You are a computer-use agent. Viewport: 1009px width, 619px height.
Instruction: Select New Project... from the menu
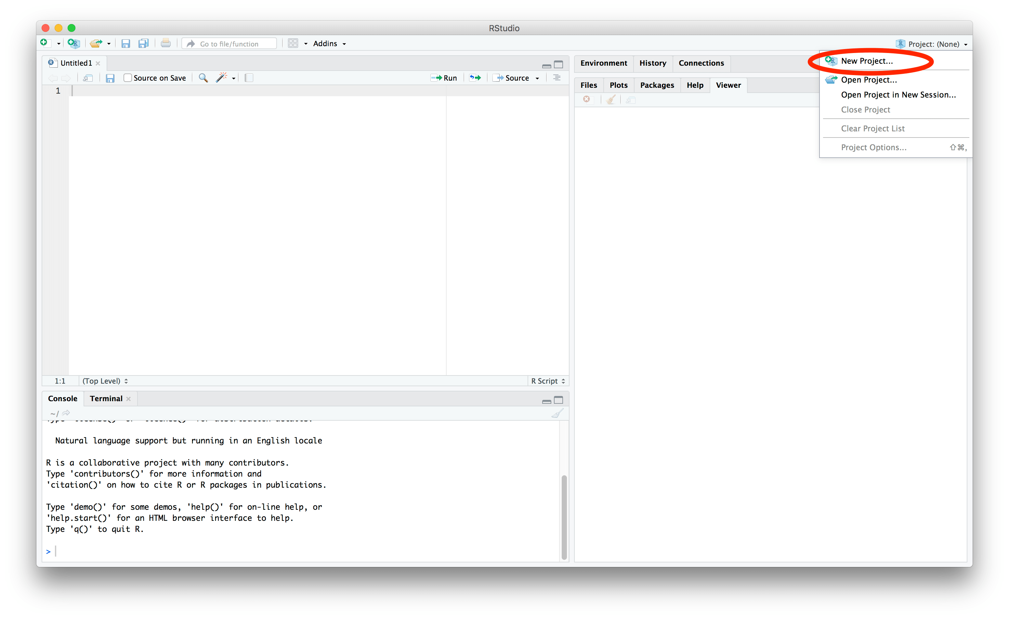867,61
